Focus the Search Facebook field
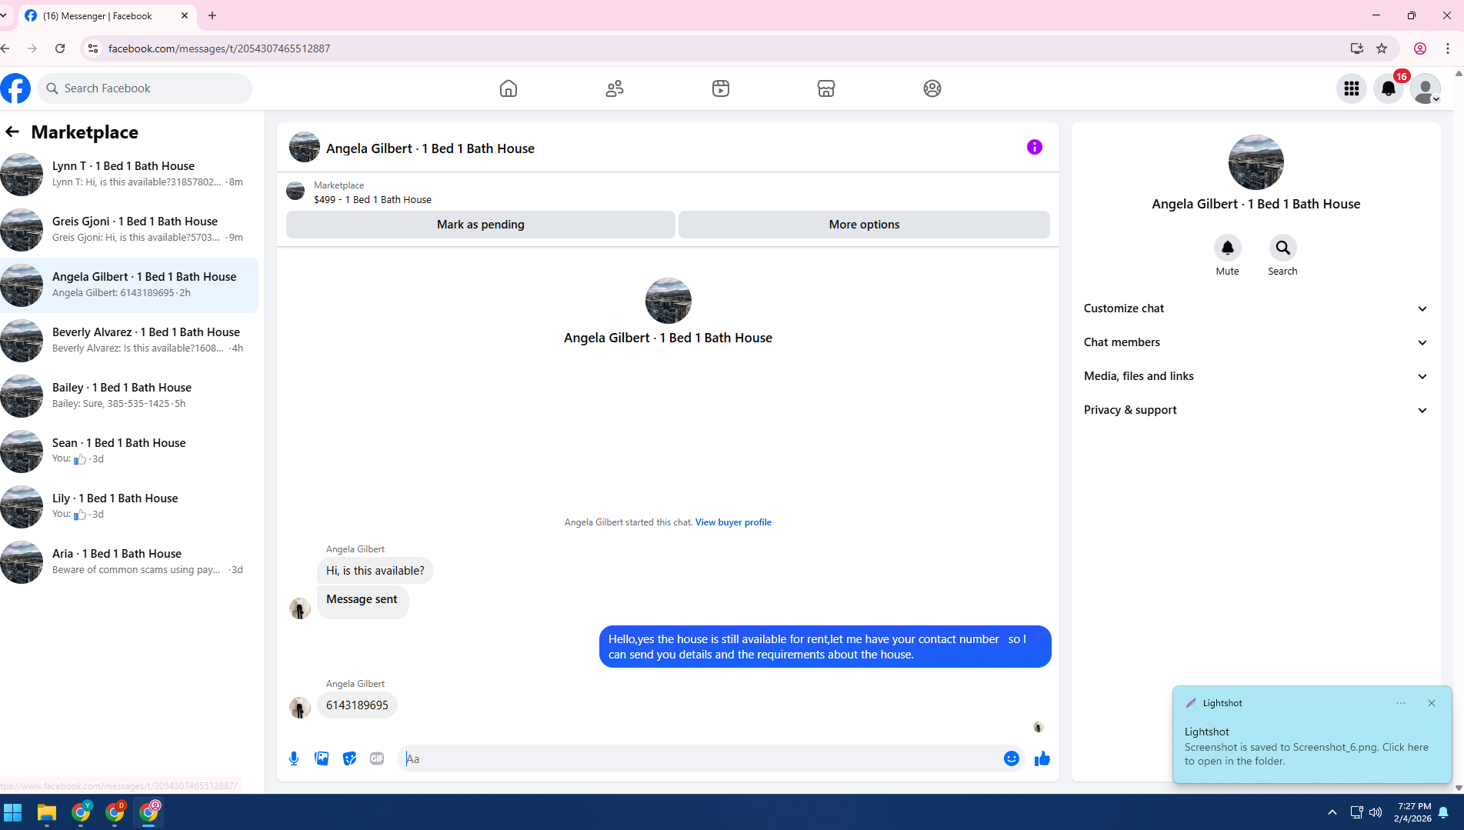 coord(145,88)
